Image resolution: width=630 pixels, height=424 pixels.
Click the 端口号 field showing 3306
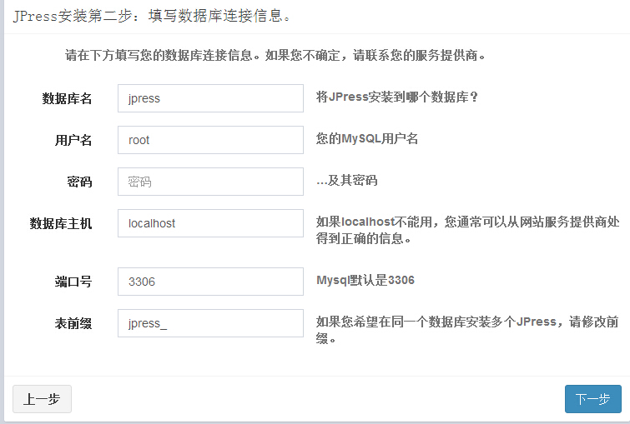tap(210, 282)
